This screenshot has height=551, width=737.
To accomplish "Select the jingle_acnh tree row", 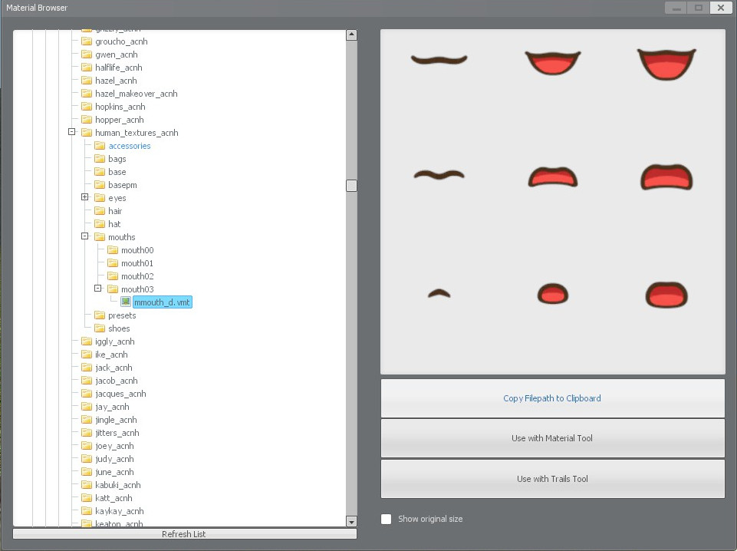I will pyautogui.click(x=116, y=420).
